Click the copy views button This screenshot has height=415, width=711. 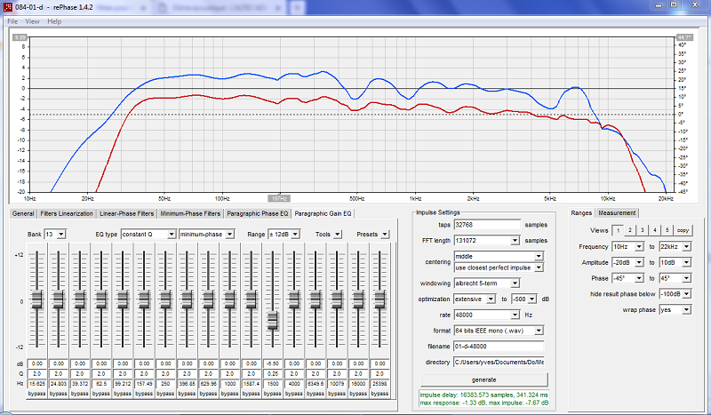[683, 230]
